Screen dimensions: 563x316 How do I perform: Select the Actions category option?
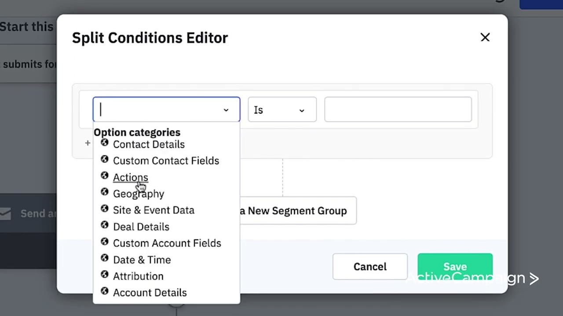coord(130,177)
